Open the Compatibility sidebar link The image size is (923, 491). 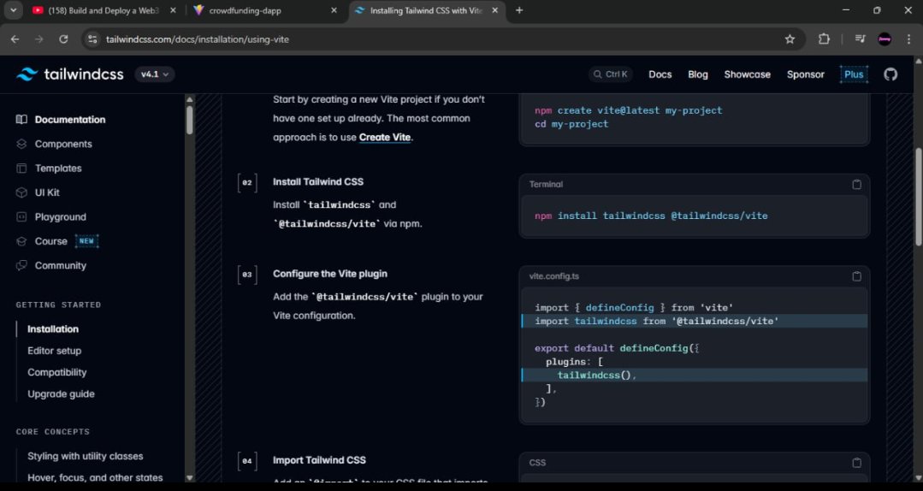click(x=56, y=372)
